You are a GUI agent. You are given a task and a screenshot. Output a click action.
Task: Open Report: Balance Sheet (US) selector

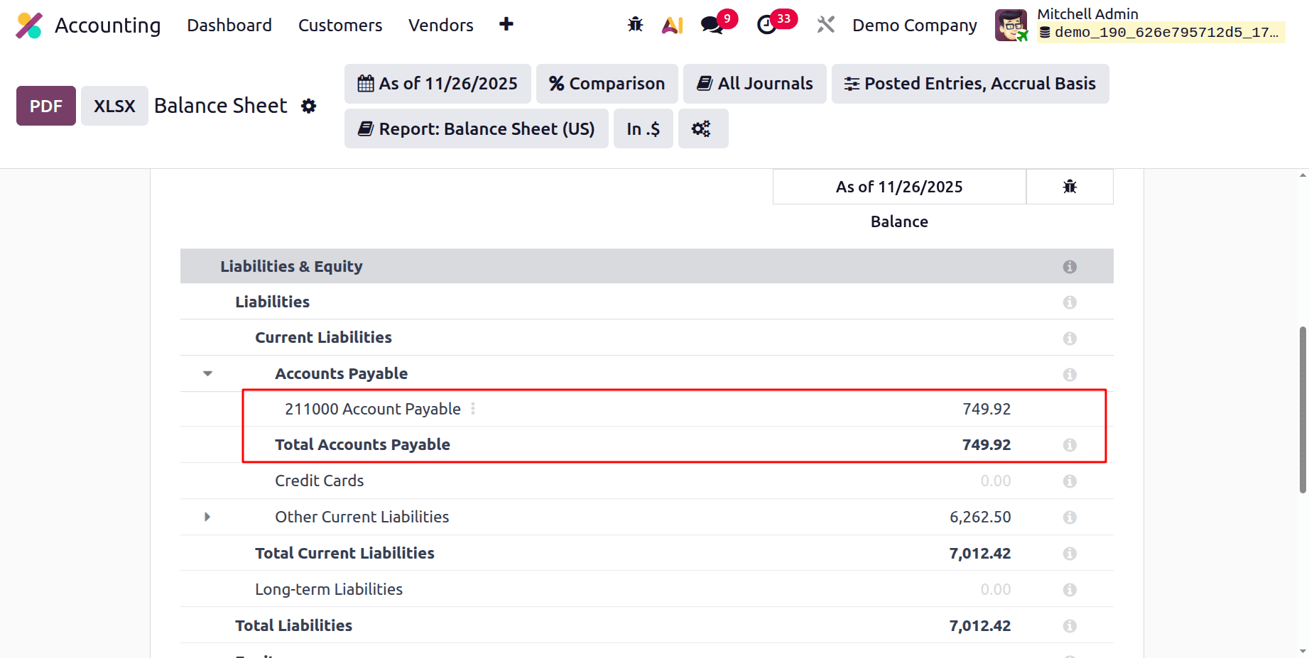coord(477,128)
